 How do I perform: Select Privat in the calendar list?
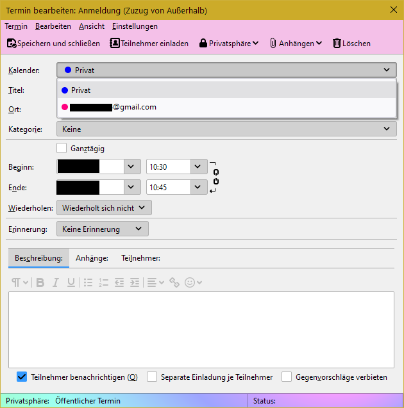[x=226, y=90]
